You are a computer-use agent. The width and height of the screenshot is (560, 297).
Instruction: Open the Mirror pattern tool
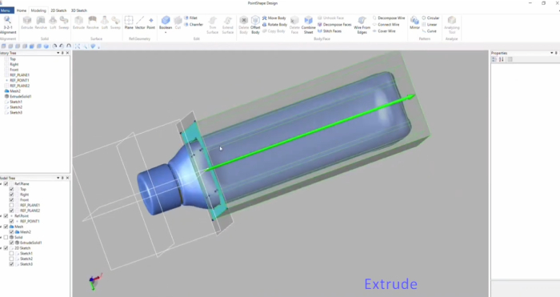(x=414, y=20)
